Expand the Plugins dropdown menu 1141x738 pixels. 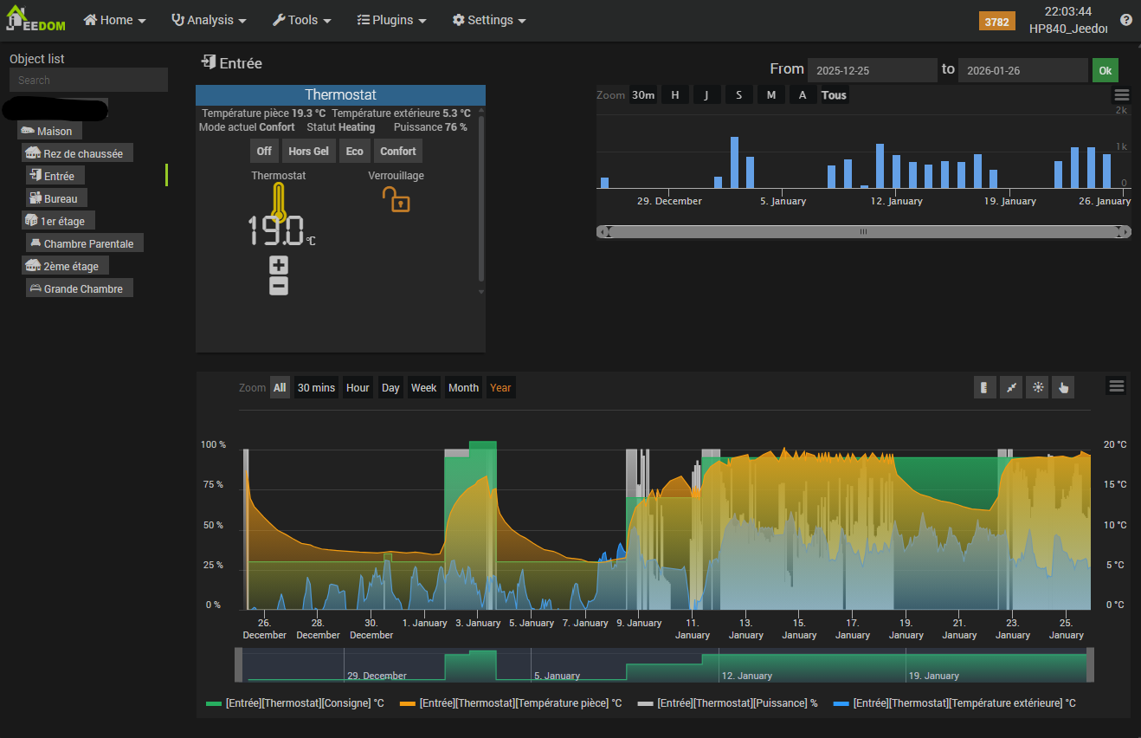click(x=391, y=20)
